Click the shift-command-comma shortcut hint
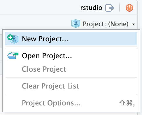142x115 pixels. (x=127, y=103)
